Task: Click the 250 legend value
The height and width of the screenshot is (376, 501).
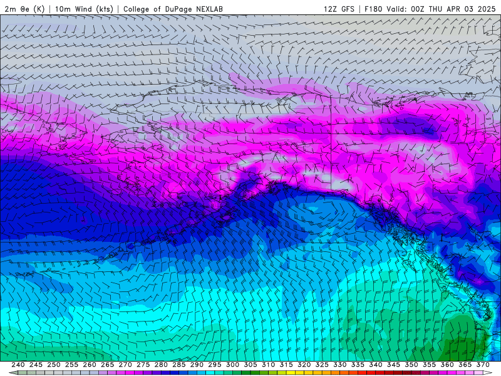Action: [54, 365]
